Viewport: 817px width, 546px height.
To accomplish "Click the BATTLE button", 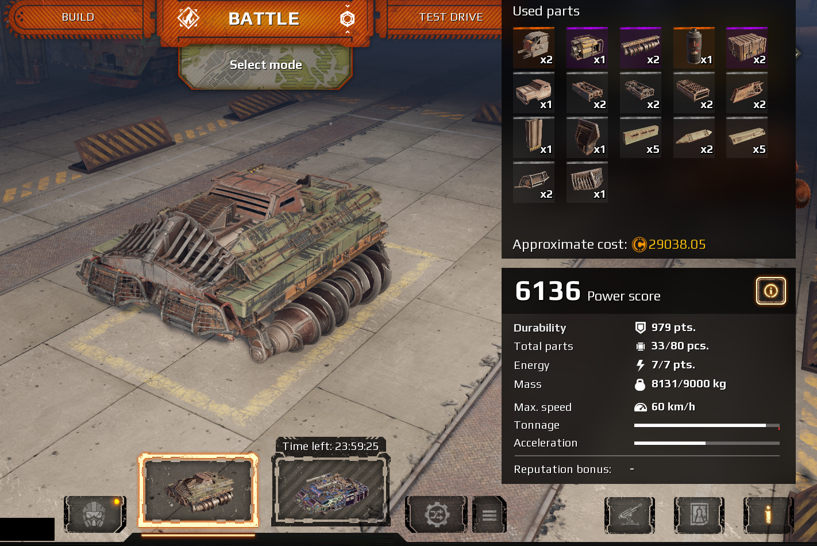I will click(x=264, y=19).
